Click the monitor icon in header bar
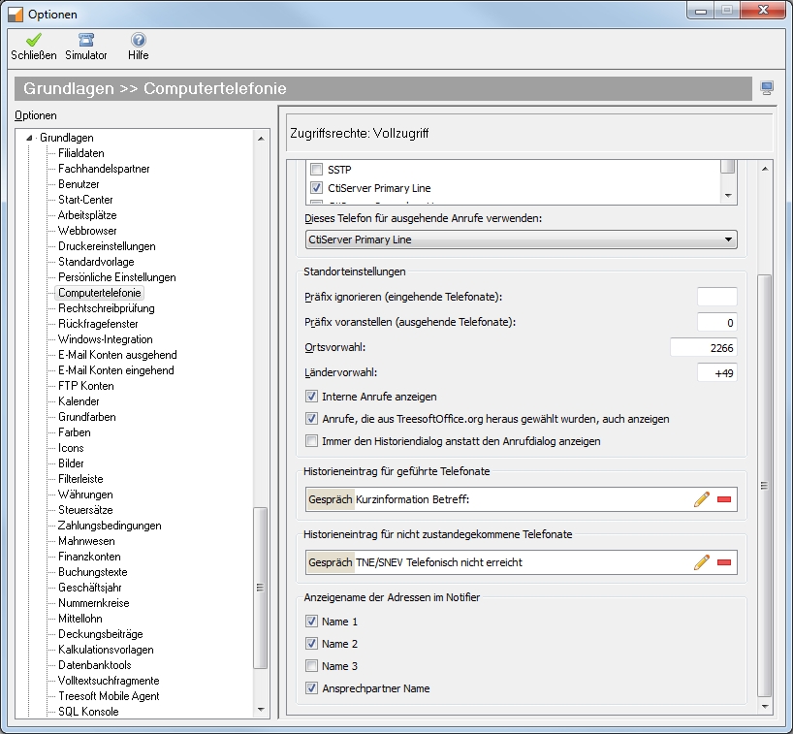The width and height of the screenshot is (793, 734). click(767, 89)
